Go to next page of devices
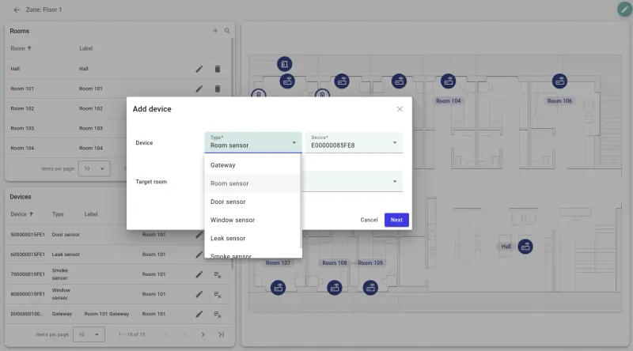633x351 pixels. [203, 334]
